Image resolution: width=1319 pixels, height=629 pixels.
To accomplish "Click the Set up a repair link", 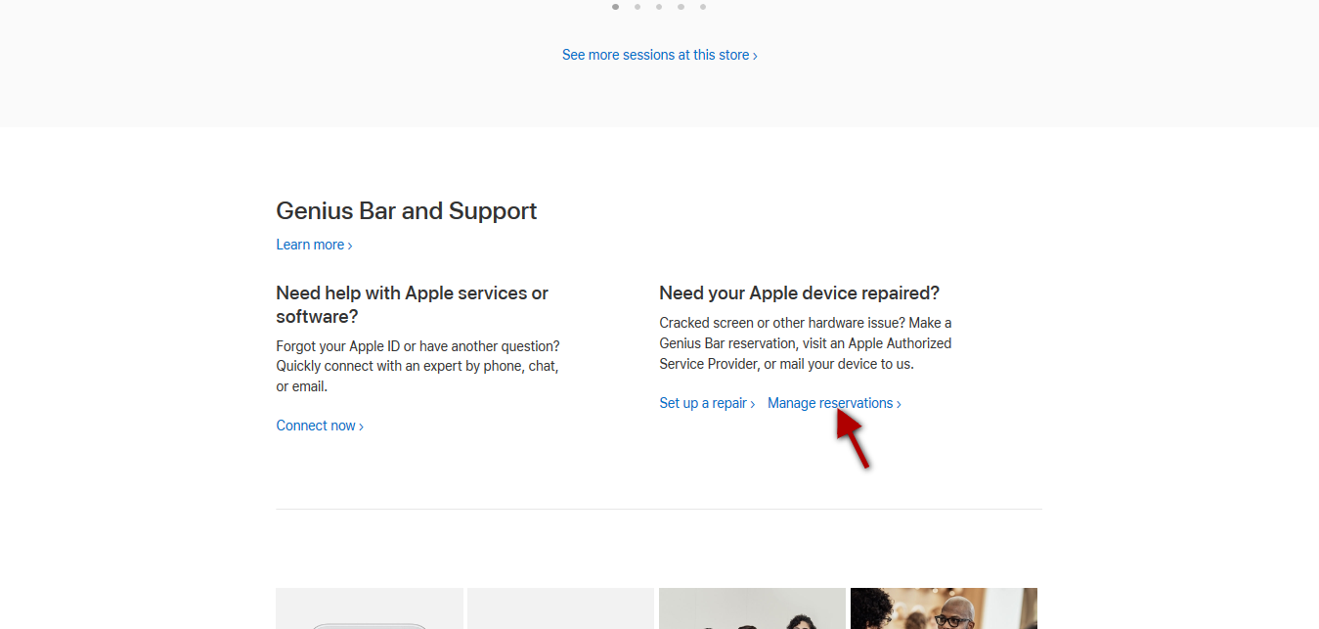I will click(x=707, y=403).
